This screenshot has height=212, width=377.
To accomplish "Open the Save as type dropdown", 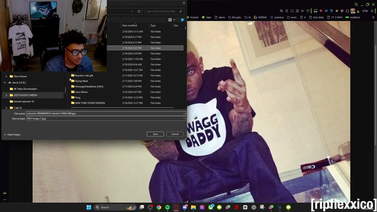I will coord(106,118).
